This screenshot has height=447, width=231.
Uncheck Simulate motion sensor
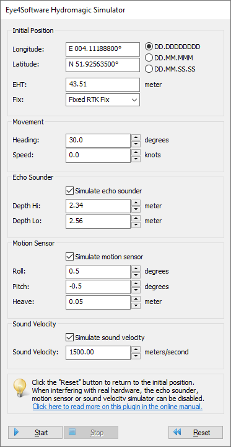pos(69,257)
